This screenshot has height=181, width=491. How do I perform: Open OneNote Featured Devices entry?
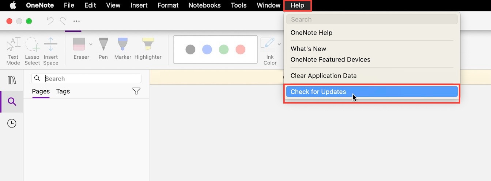point(372,59)
